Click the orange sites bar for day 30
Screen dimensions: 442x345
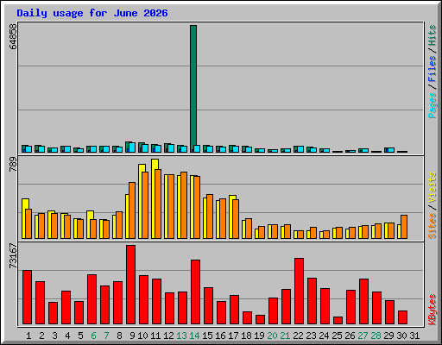(x=404, y=227)
